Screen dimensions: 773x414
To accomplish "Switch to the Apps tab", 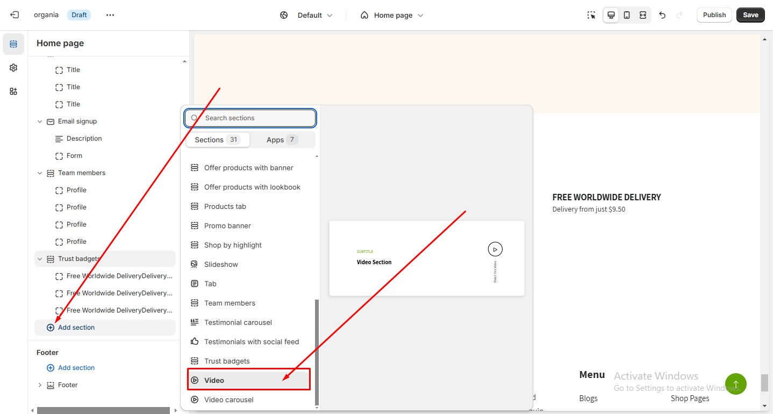I will pyautogui.click(x=282, y=140).
